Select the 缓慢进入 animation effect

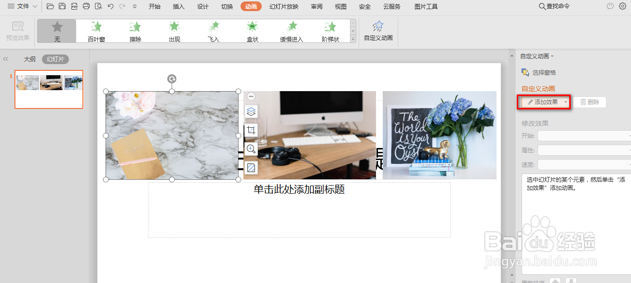(292, 31)
